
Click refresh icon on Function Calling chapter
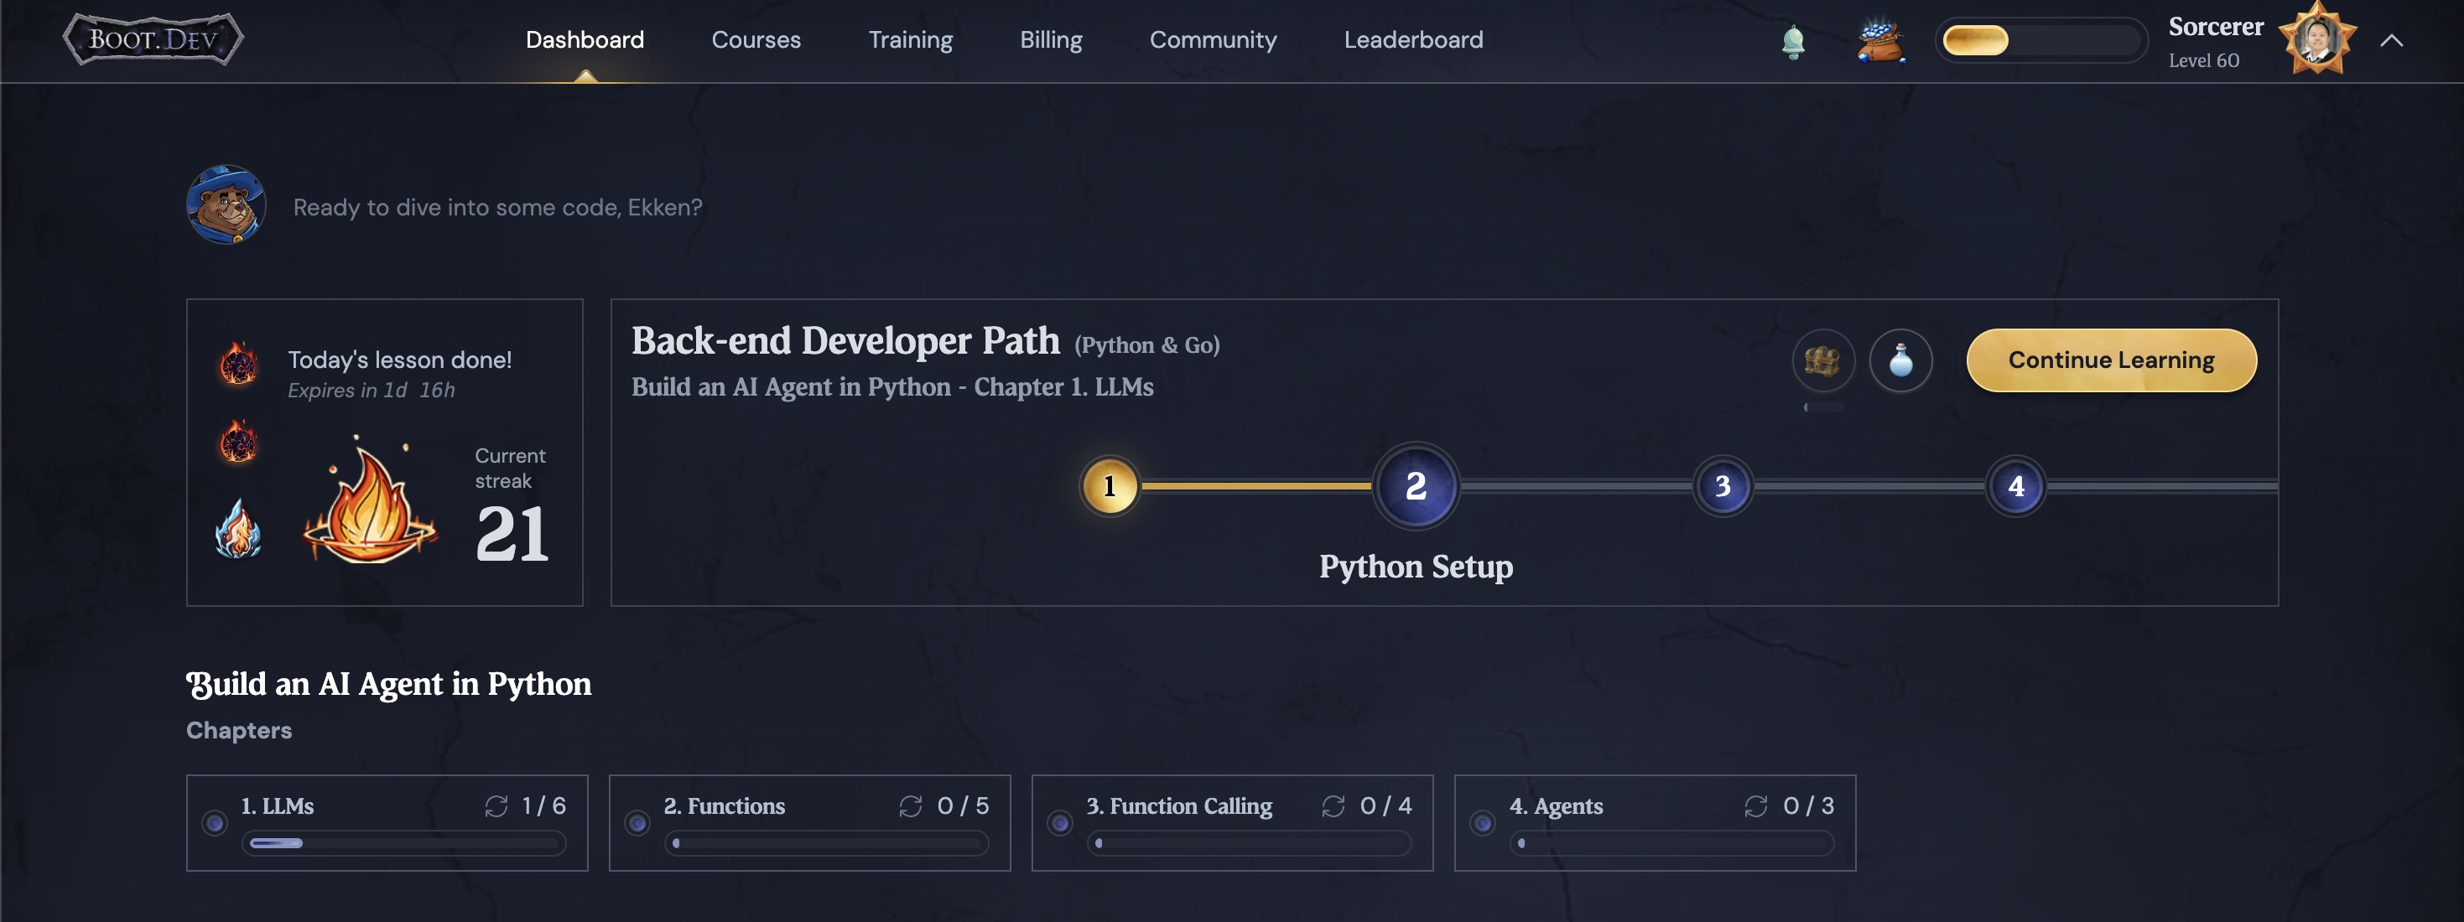pyautogui.click(x=1333, y=806)
